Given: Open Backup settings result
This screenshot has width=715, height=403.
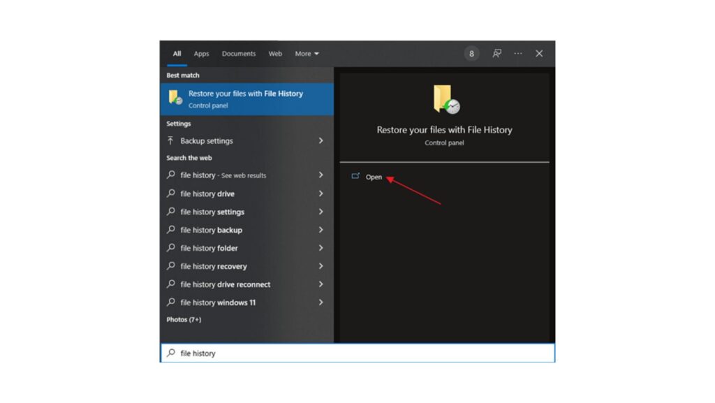Looking at the screenshot, I should [x=246, y=141].
